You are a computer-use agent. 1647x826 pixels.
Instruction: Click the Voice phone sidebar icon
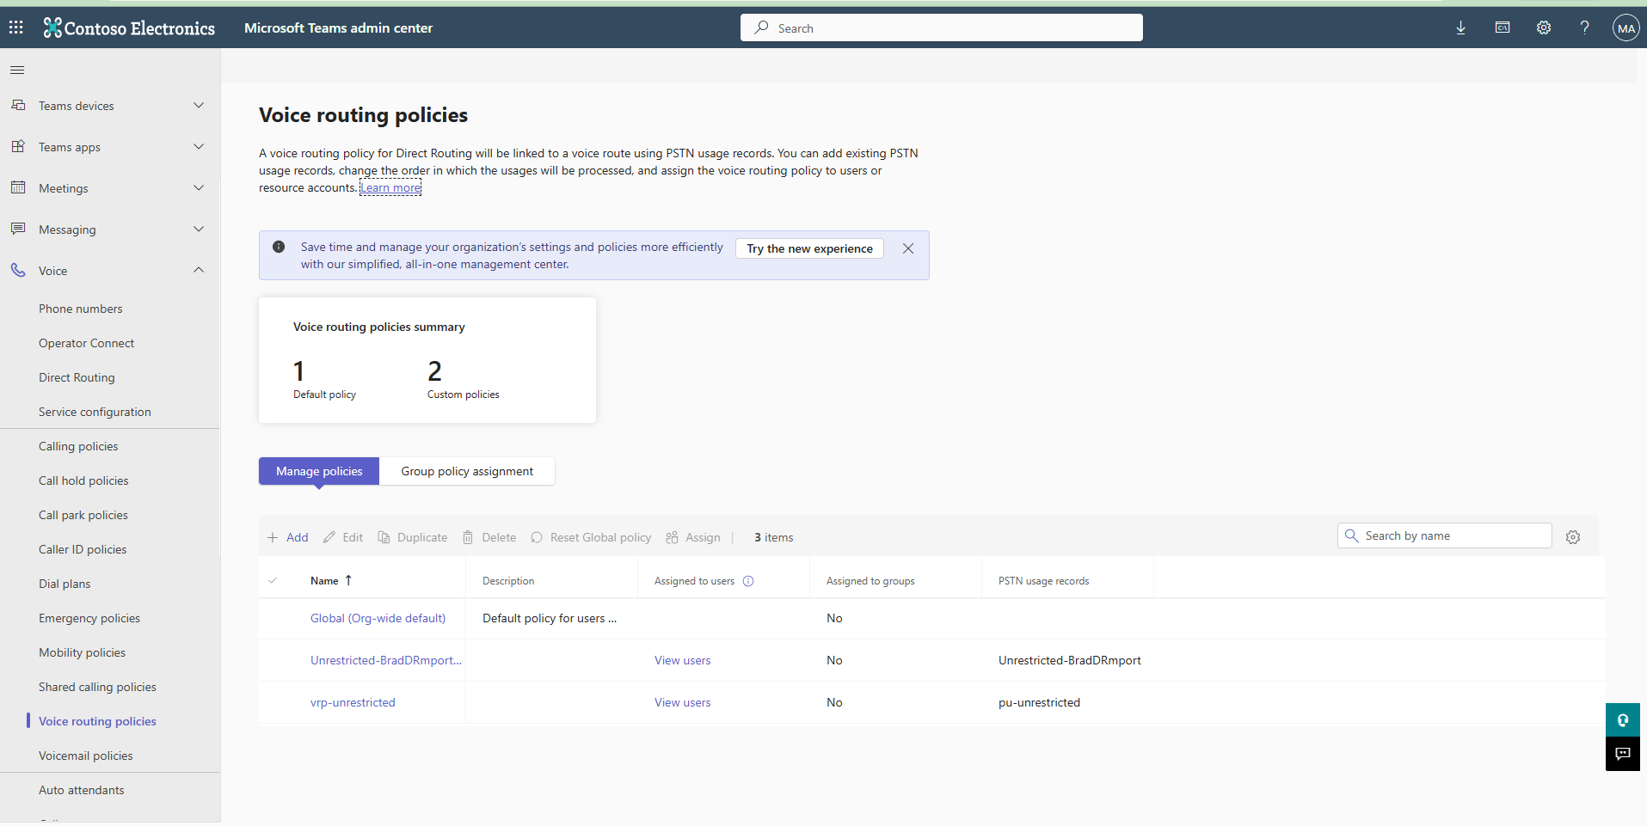[18, 270]
